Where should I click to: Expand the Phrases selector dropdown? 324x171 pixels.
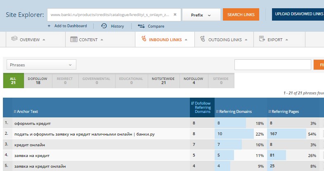41,65
